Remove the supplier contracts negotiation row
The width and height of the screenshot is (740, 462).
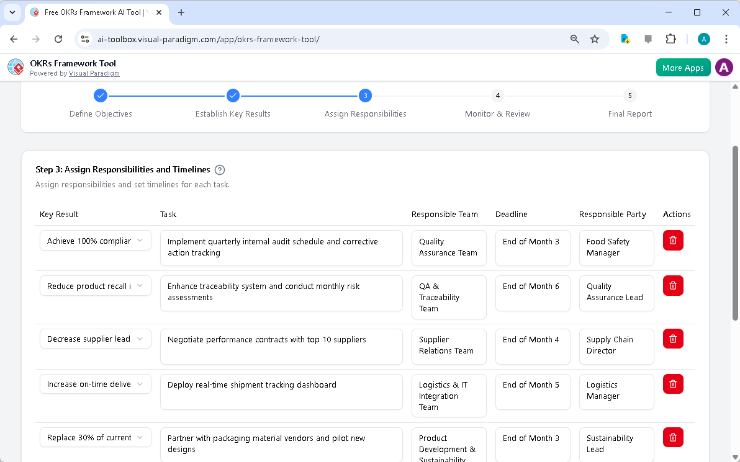point(673,339)
